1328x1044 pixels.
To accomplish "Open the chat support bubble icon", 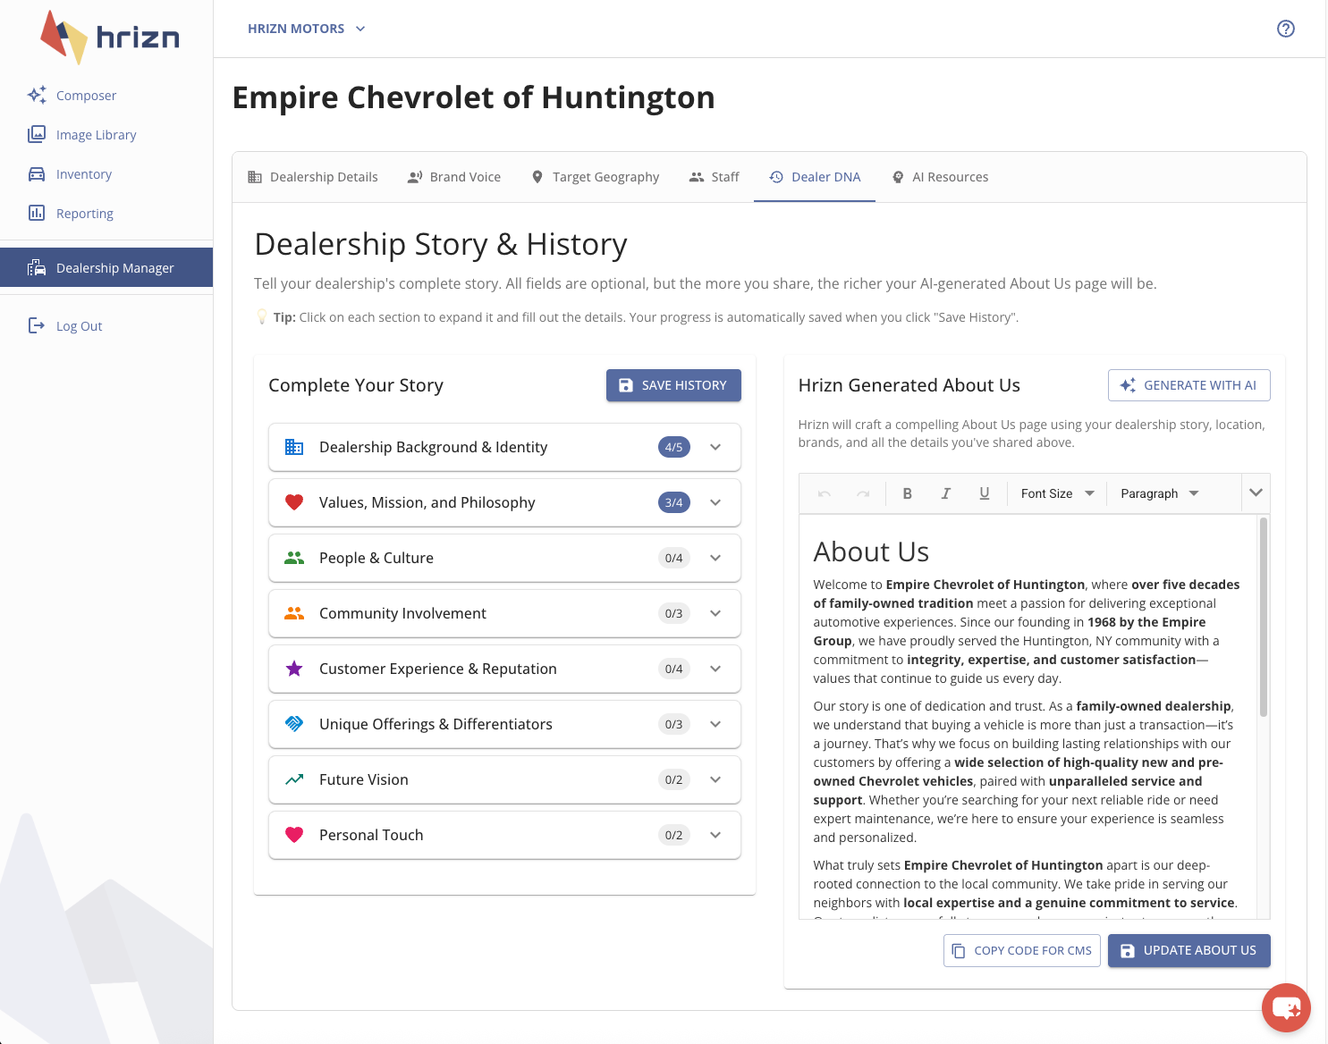I will pyautogui.click(x=1286, y=1007).
